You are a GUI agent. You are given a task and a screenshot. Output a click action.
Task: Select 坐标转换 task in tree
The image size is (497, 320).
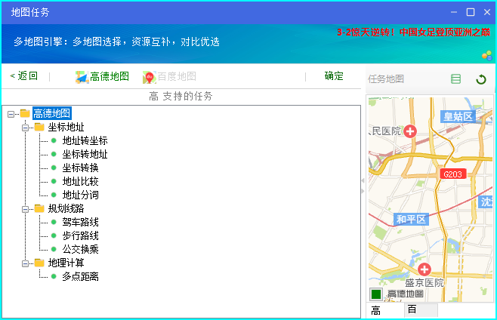[x=80, y=168]
